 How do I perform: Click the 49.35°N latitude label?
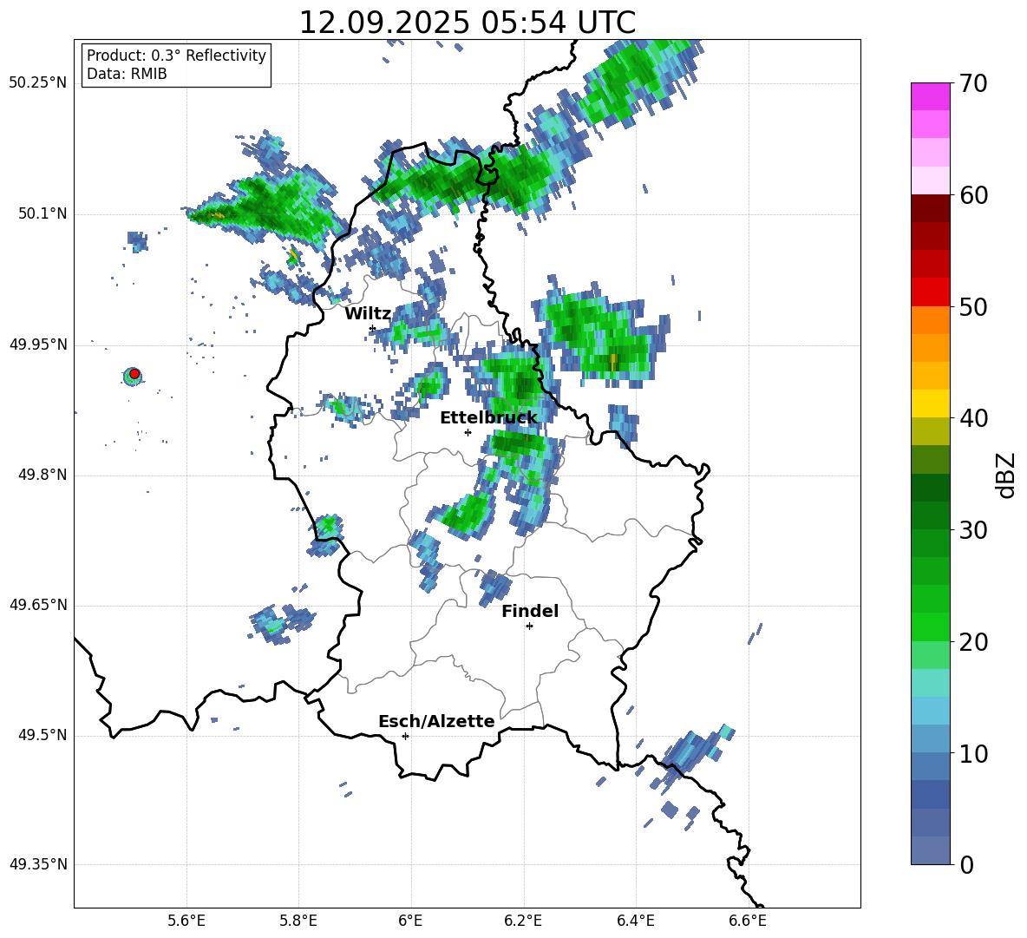pyautogui.click(x=38, y=864)
